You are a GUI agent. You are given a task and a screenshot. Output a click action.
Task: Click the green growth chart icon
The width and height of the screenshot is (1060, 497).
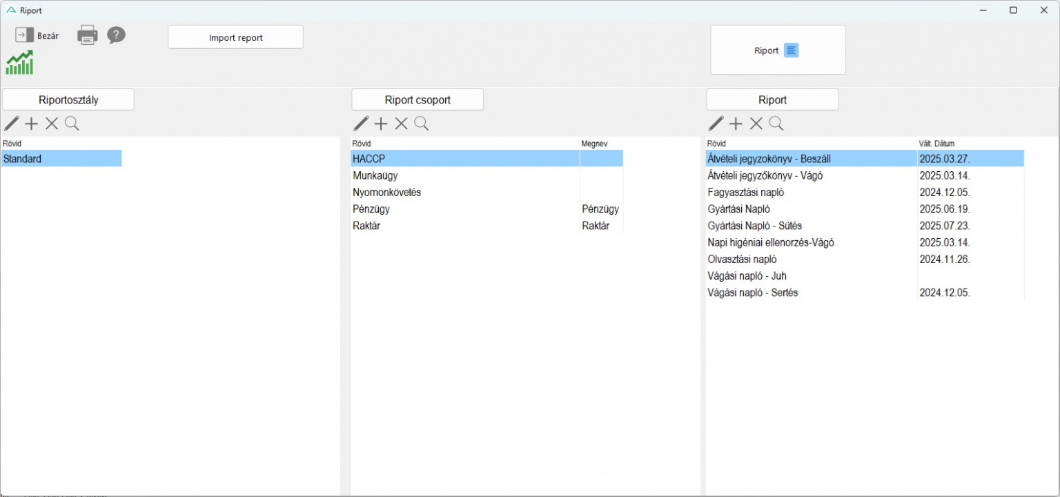[x=19, y=63]
